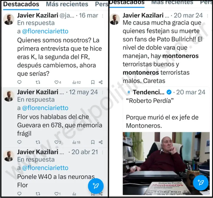The width and height of the screenshot is (213, 198).
Task: Open Roberto Perdía photo in quoted tweet
Action: (x=166, y=163)
